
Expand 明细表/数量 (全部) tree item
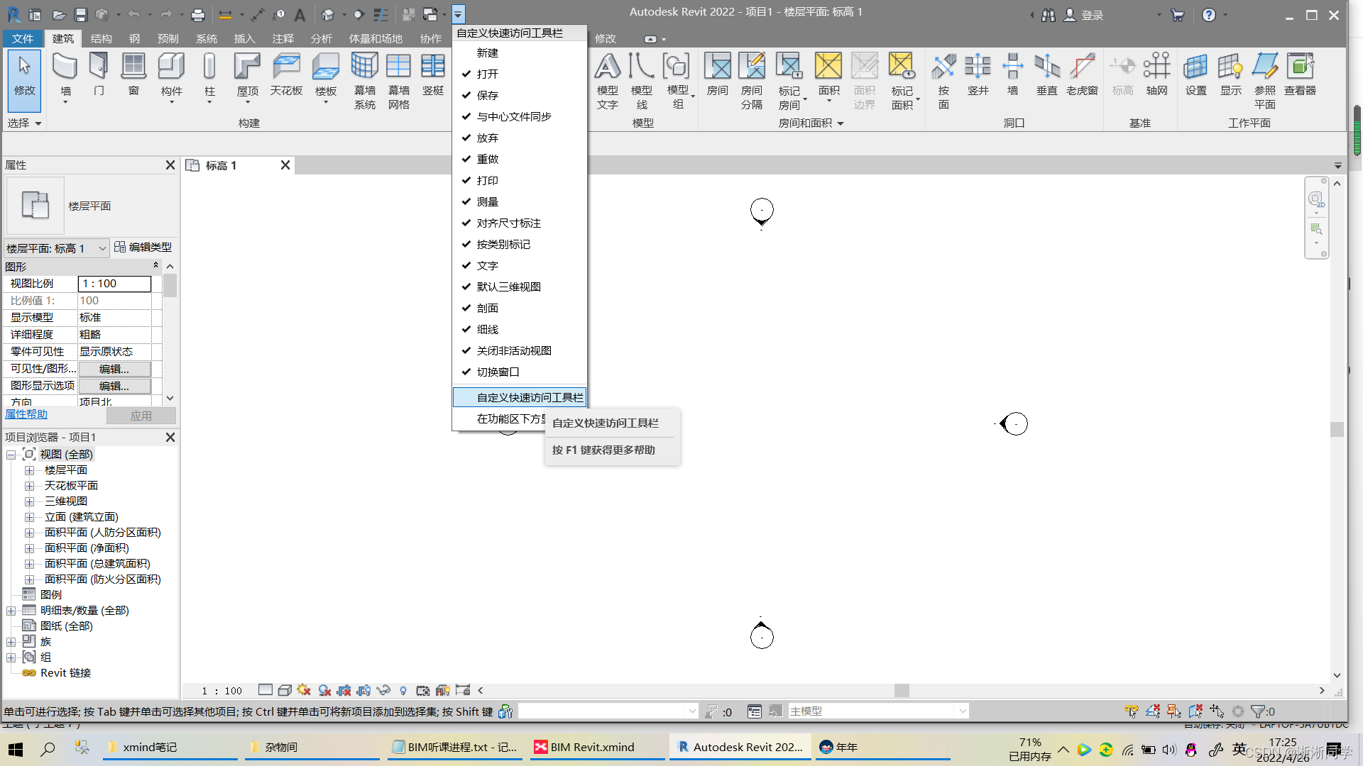[x=11, y=610]
